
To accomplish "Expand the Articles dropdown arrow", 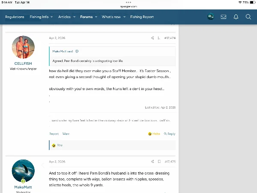I will (x=74, y=17).
